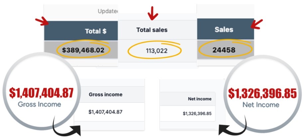
Task: Click the circled $389,468.02 value
Action: click(85, 50)
